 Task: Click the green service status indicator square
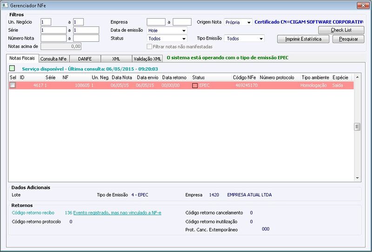(12, 68)
